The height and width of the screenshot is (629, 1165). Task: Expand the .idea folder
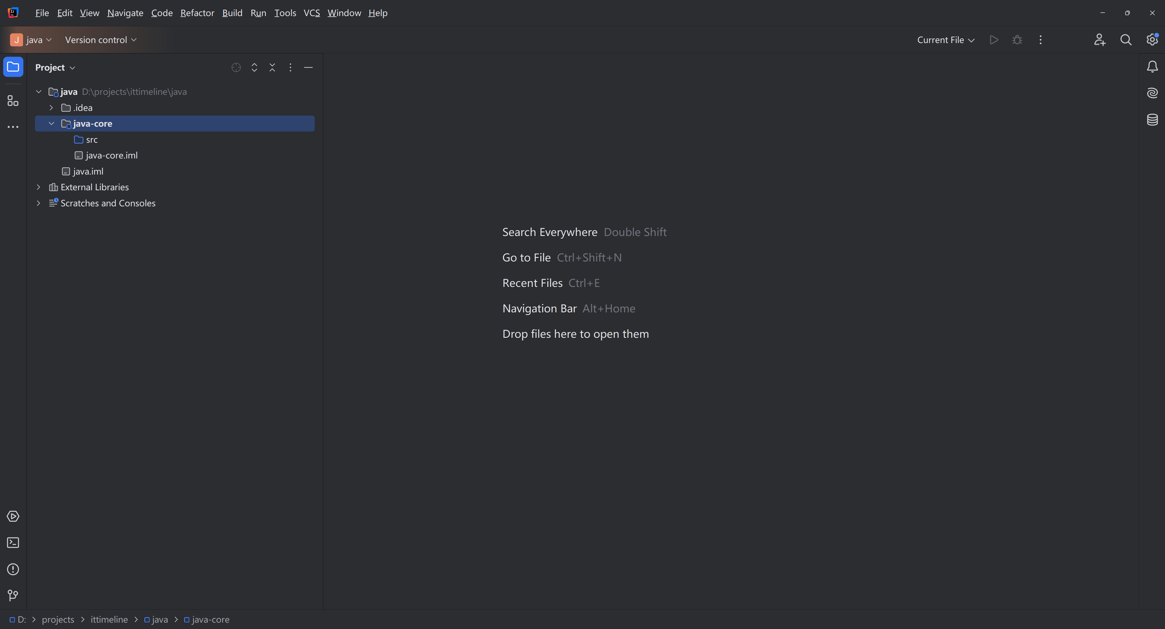51,108
